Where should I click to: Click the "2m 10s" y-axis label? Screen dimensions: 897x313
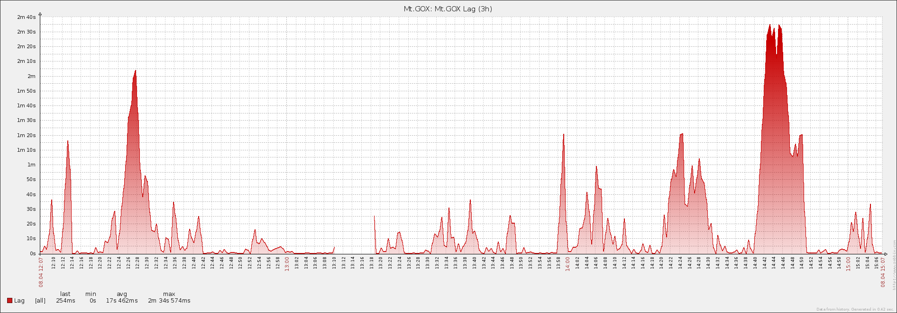(27, 61)
